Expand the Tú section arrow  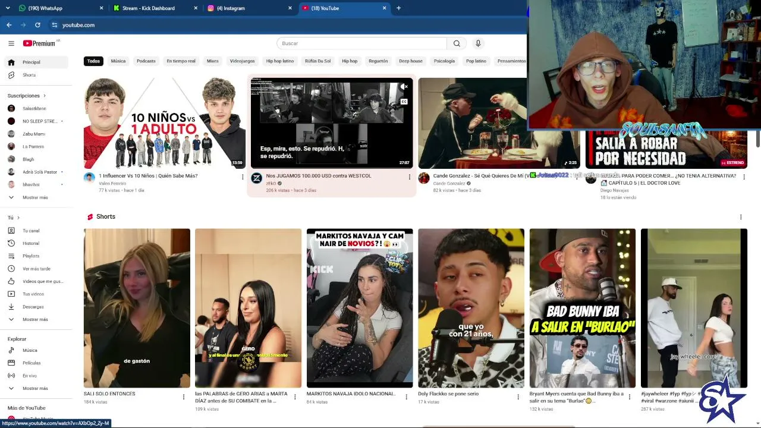(18, 218)
